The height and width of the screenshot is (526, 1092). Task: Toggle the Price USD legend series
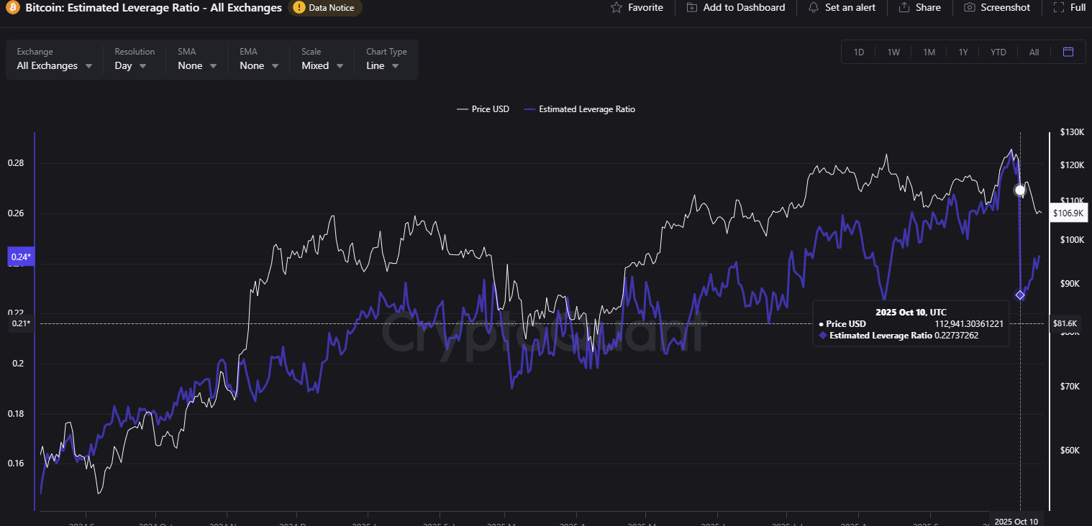click(x=483, y=109)
